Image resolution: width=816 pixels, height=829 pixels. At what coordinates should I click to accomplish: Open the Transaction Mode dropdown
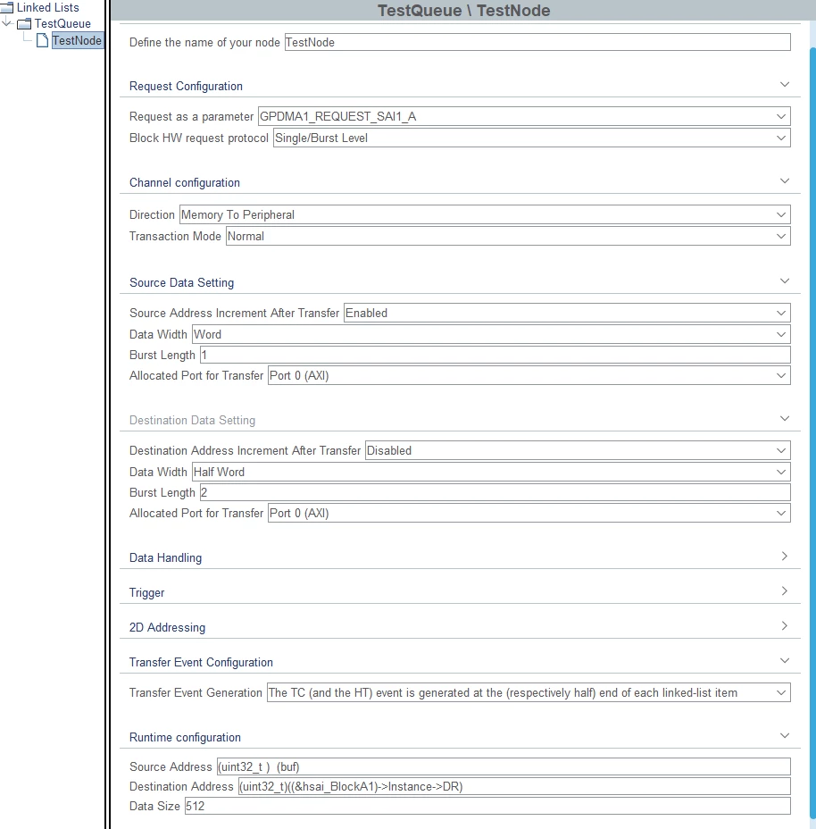(508, 237)
